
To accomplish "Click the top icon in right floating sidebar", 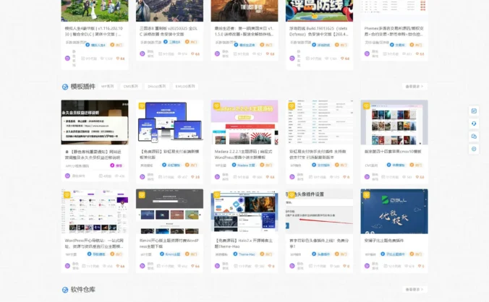I will (474, 111).
